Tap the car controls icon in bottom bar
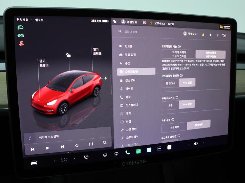The width and height of the screenshot is (245, 183). tap(34, 162)
